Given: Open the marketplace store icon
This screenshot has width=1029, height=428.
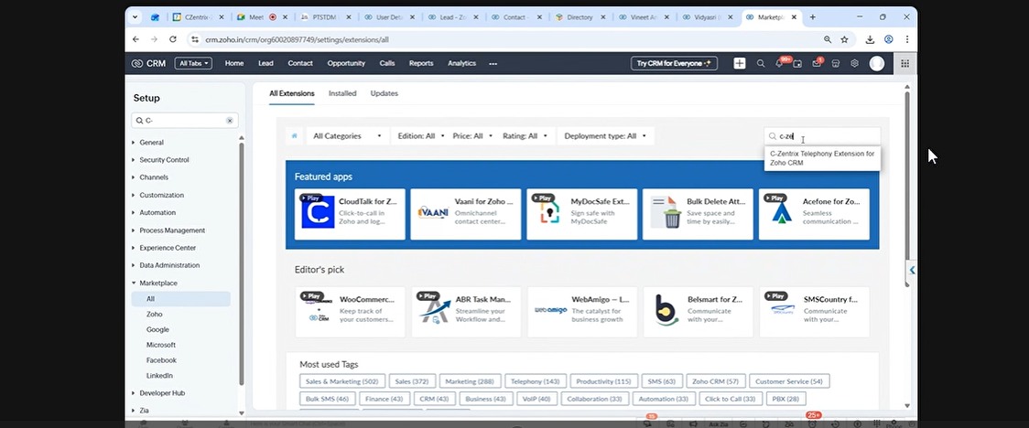Looking at the screenshot, I should click(836, 63).
